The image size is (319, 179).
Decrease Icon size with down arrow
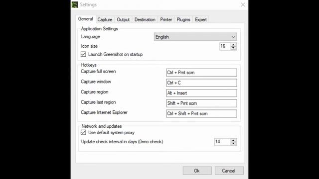(x=233, y=48)
